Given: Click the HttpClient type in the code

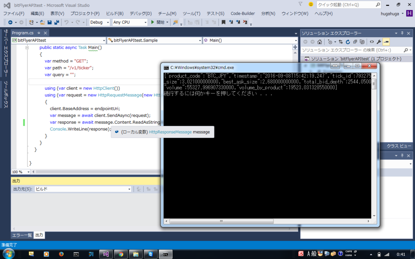Looking at the screenshot, I should [x=104, y=88].
